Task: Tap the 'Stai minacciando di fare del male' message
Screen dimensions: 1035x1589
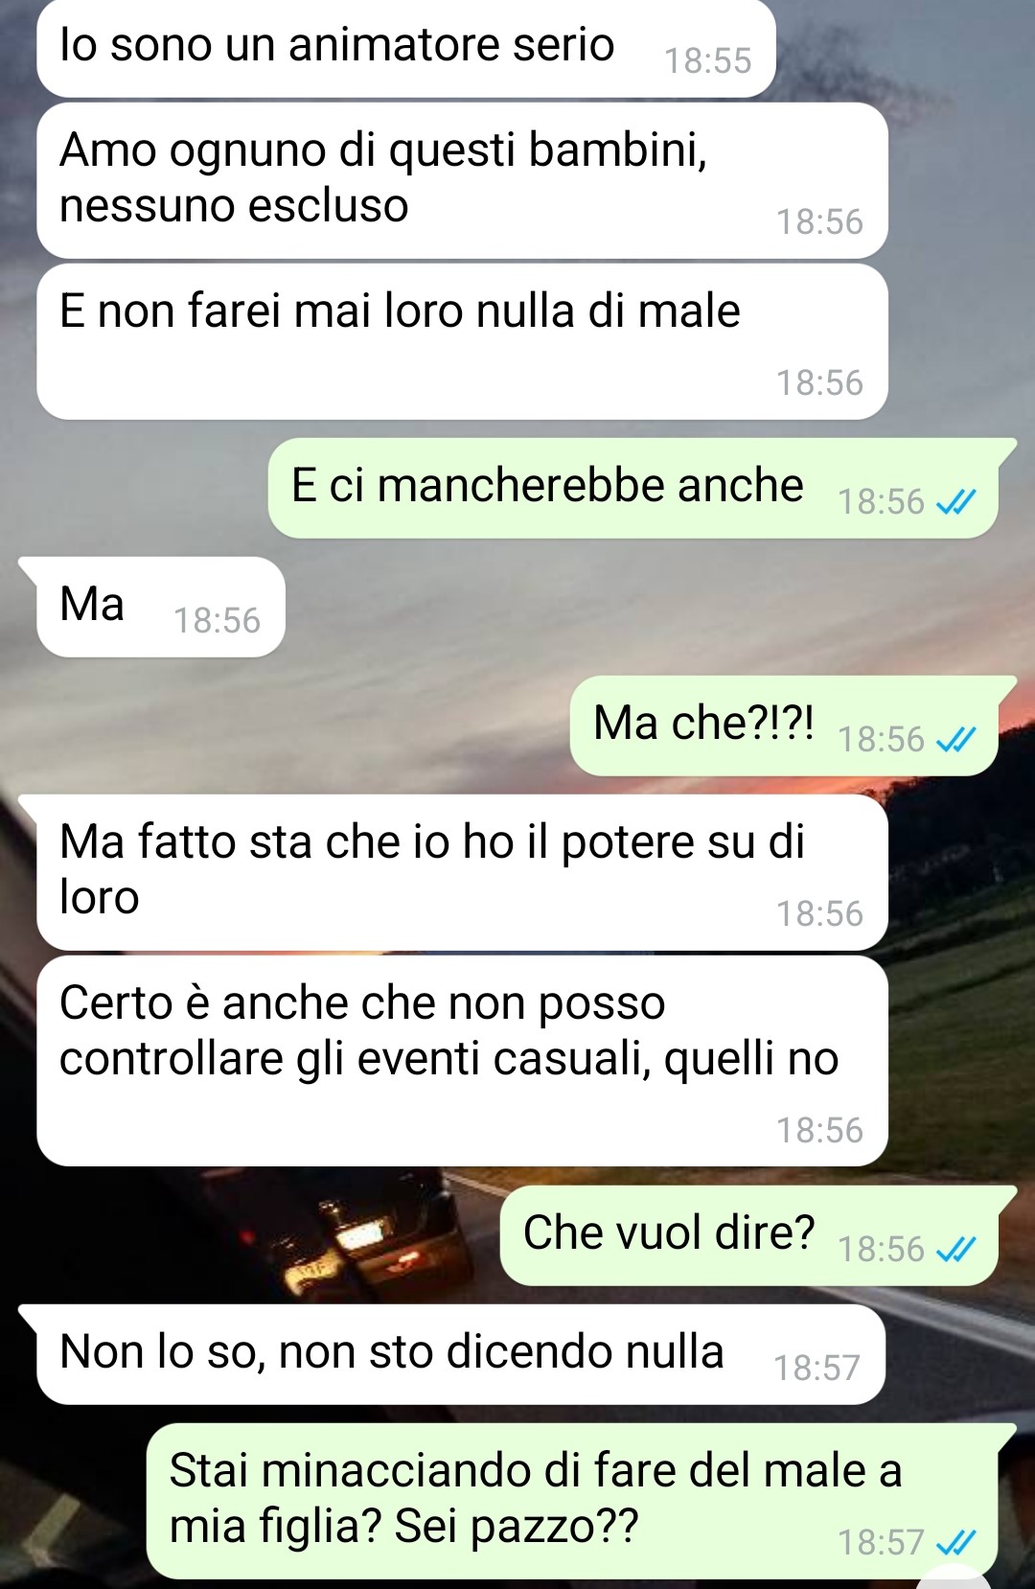Action: (x=573, y=1501)
